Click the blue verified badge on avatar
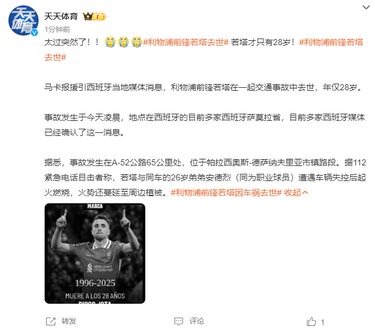 point(34,32)
